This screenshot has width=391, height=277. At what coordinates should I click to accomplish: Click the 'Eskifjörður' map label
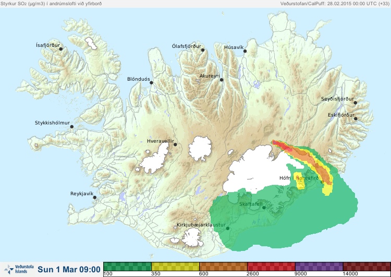[x=341, y=115]
